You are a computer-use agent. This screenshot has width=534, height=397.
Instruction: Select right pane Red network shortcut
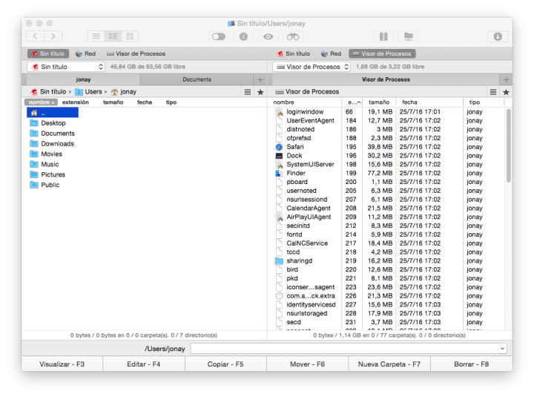tap(332, 53)
